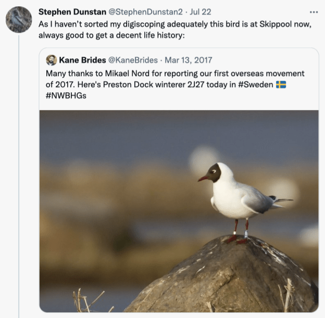Click the Swedish flag emoji
This screenshot has width=325, height=318.
click(x=281, y=84)
